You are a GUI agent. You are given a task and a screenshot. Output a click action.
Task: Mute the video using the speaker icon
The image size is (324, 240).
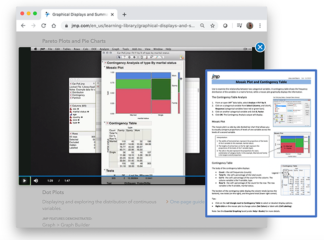pos(36,180)
